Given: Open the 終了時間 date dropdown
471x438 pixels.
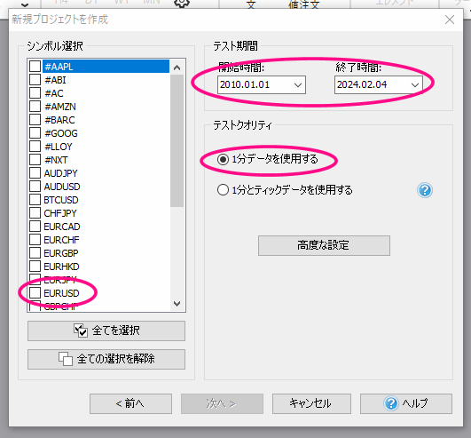Looking at the screenshot, I should pyautogui.click(x=415, y=84).
